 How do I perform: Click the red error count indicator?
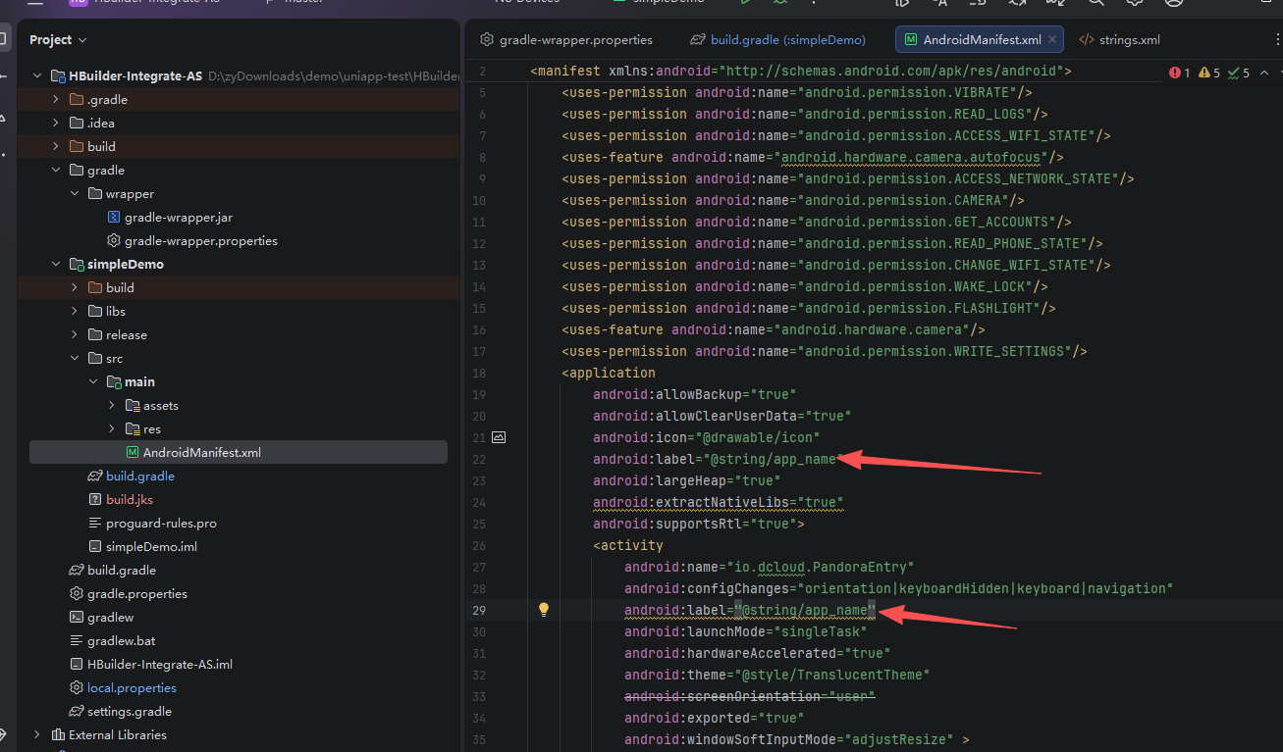(x=1180, y=73)
